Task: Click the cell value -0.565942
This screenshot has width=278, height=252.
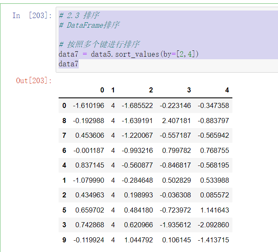Action: click(214, 135)
